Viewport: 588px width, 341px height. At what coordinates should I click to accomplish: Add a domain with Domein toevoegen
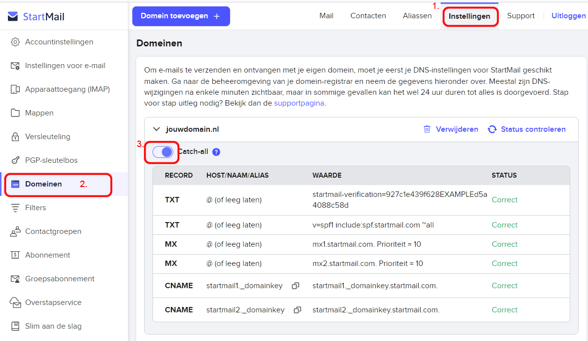181,16
